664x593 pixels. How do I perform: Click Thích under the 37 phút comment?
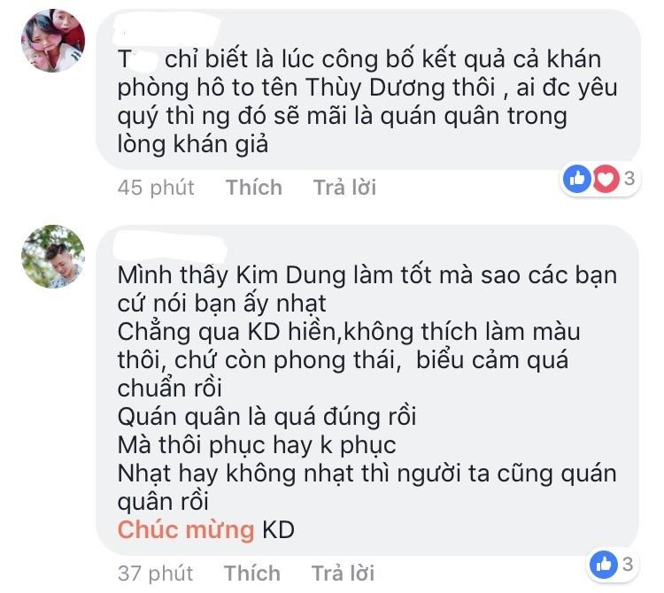252,574
